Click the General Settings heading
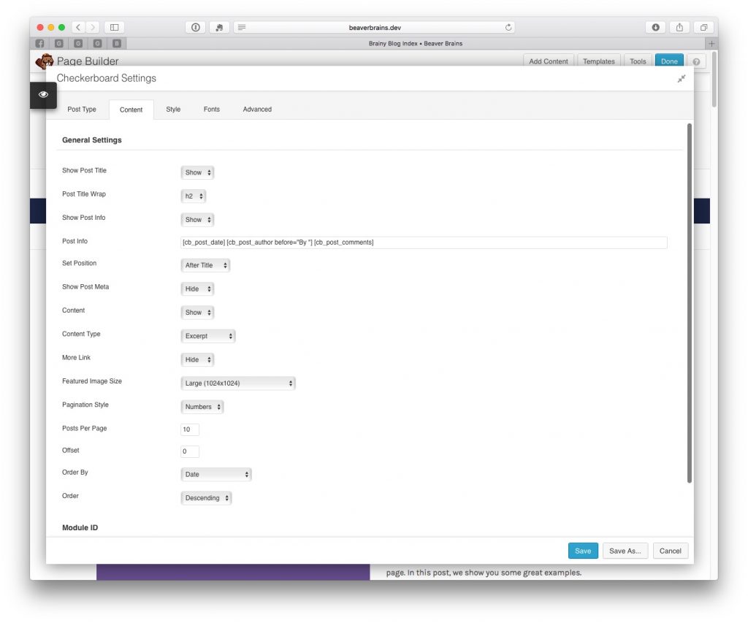The width and height of the screenshot is (748, 623). [x=92, y=139]
